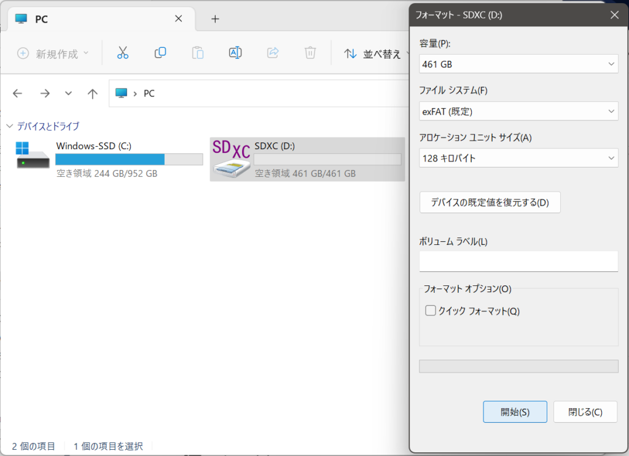
Task: Click the Rename icon in toolbar
Action: pos(235,53)
